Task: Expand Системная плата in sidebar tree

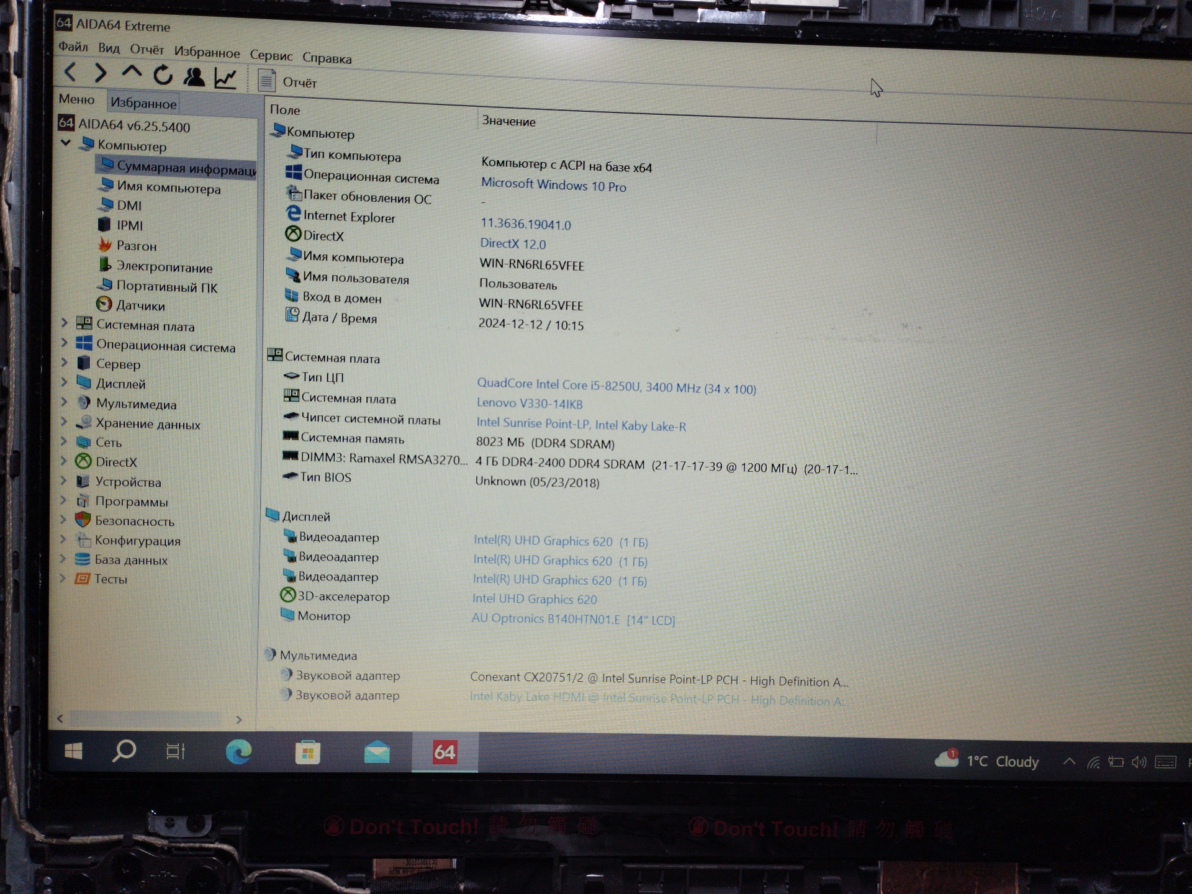Action: [x=64, y=323]
